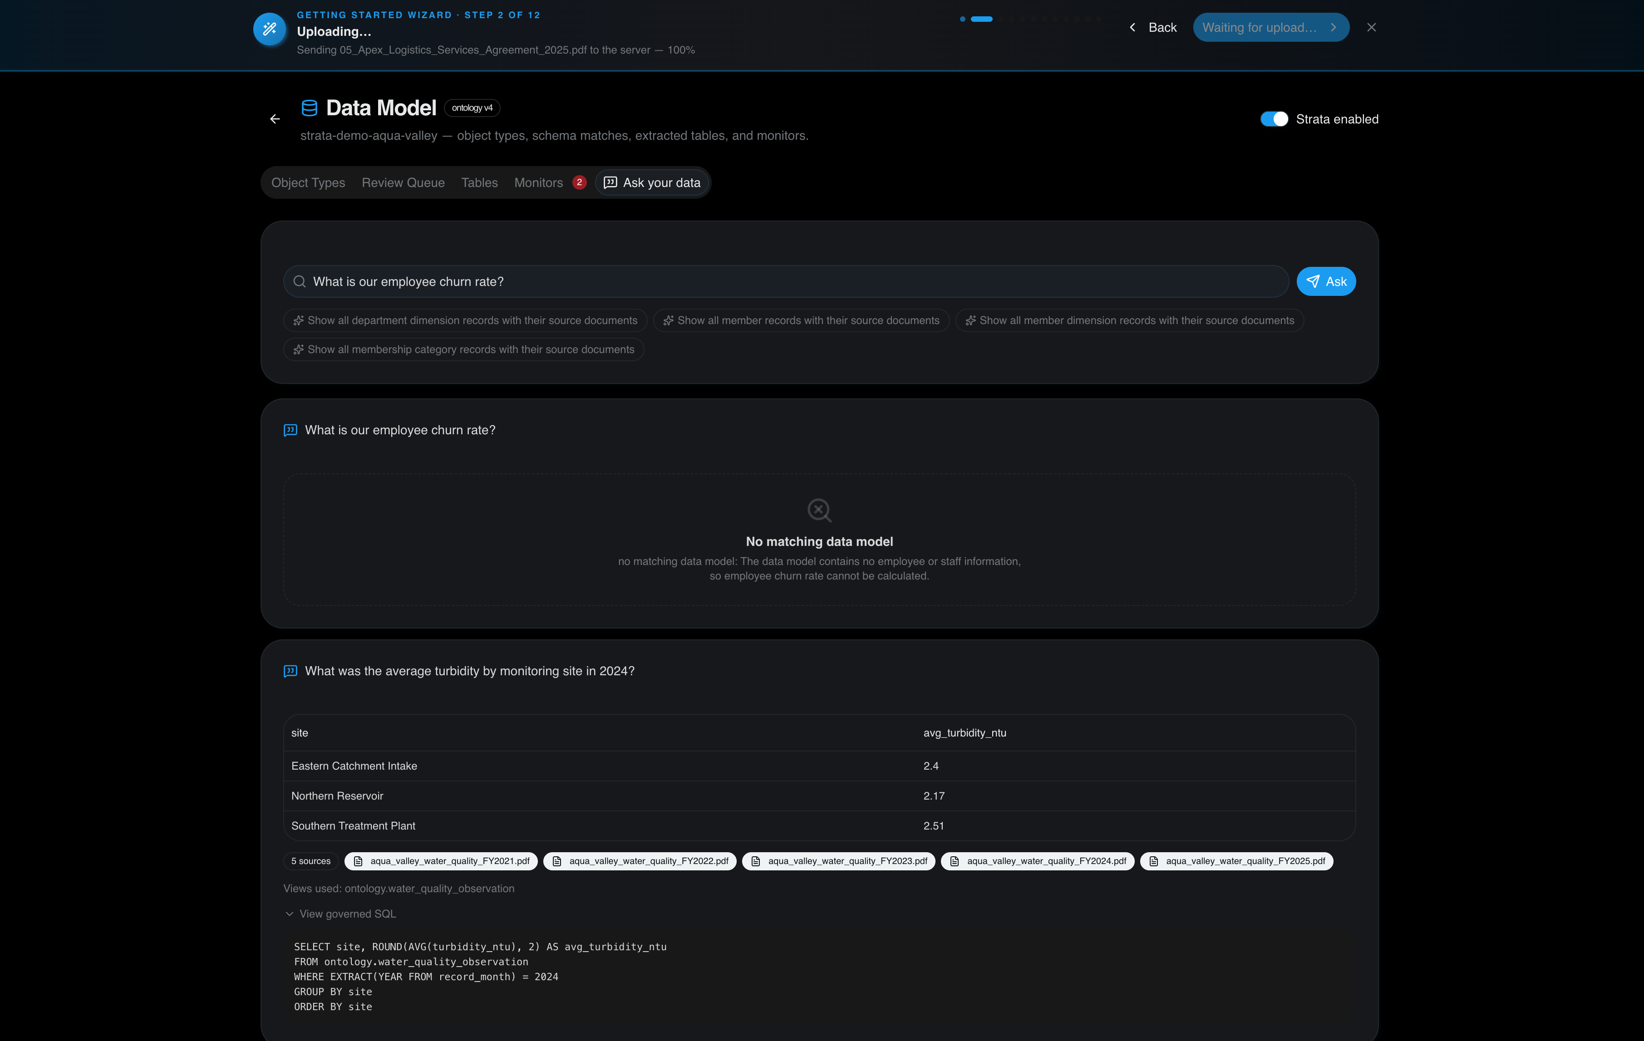Image resolution: width=1644 pixels, height=1041 pixels.
Task: Select suggestion Show all member records
Action: pos(801,320)
